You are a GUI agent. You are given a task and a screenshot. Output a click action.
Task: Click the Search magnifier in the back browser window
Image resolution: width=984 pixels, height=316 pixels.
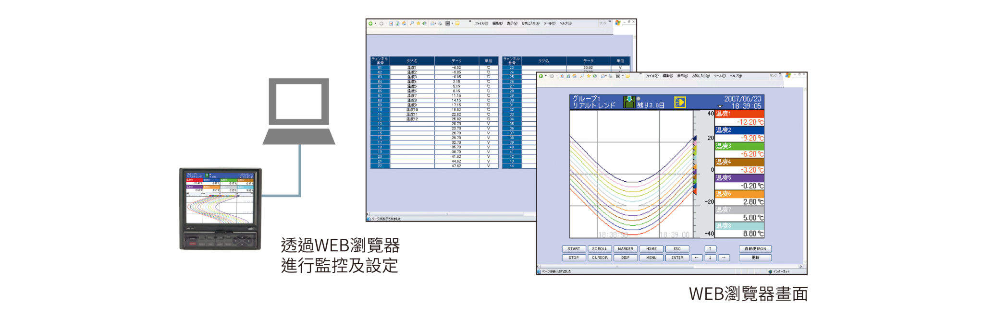coord(412,23)
